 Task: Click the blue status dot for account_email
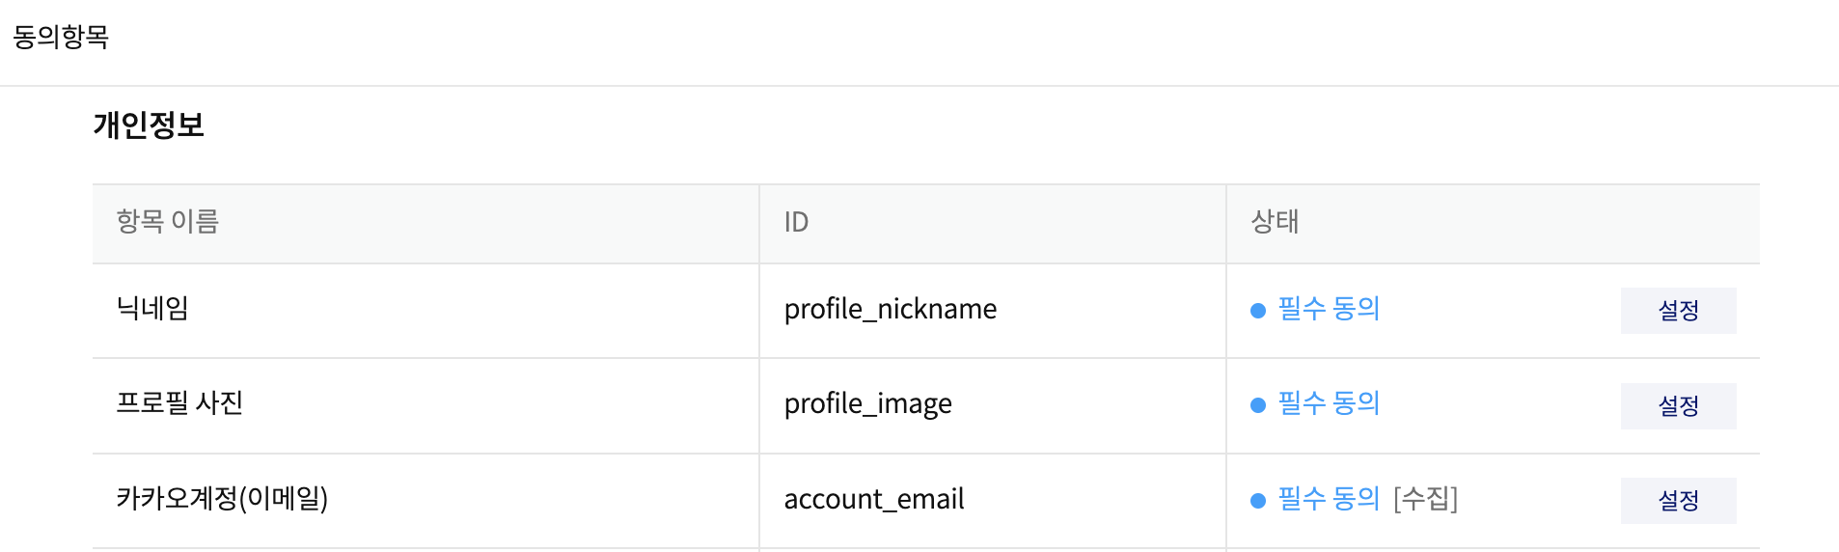(1257, 501)
